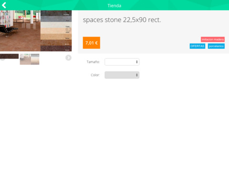
Task: Go back using the white arrow
Action: click(x=4, y=5)
